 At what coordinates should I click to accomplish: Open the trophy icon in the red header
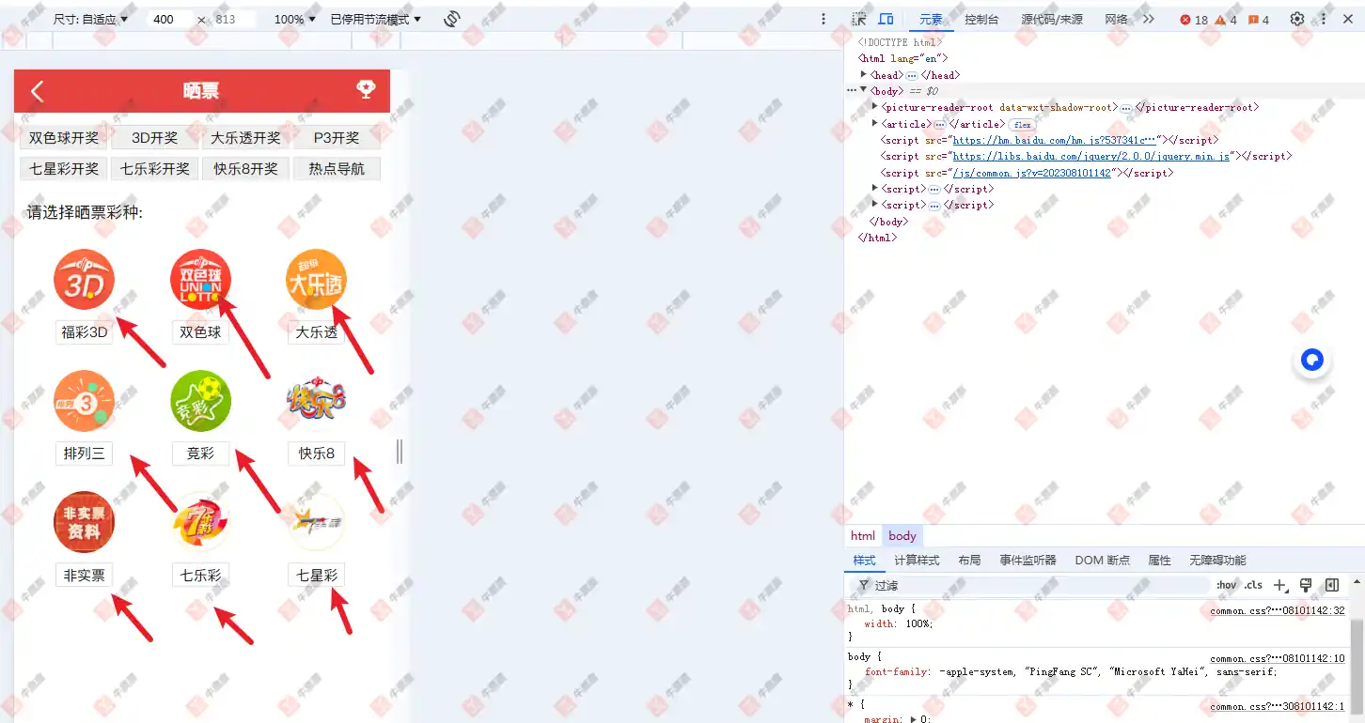coord(366,89)
